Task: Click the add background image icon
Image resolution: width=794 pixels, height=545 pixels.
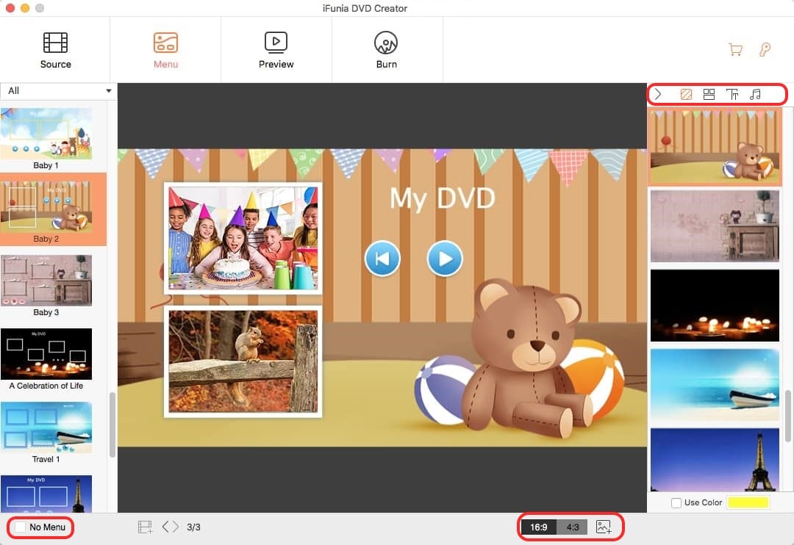Action: click(x=604, y=527)
